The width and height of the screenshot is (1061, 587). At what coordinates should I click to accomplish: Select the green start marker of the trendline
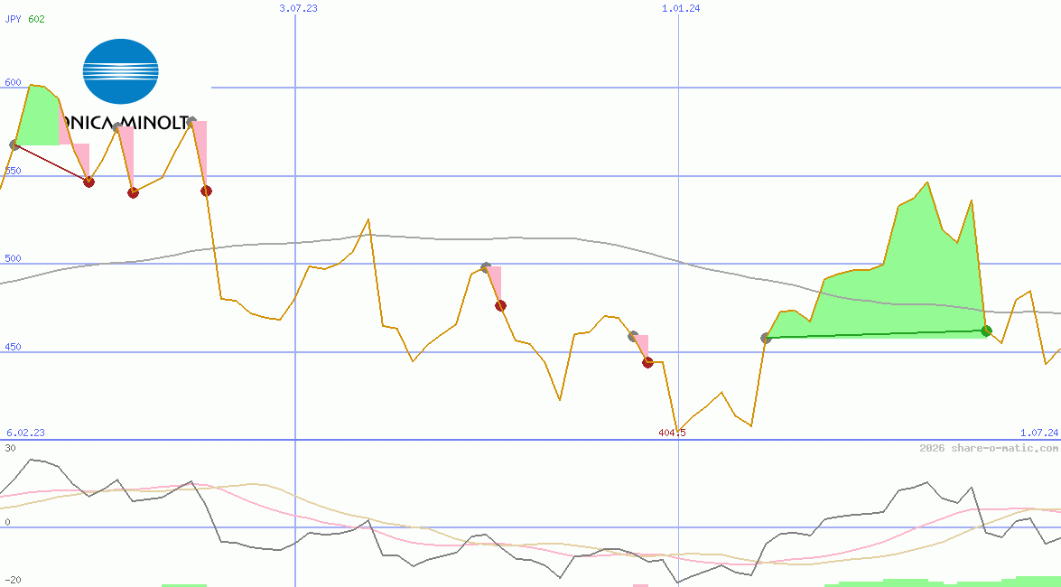point(767,339)
